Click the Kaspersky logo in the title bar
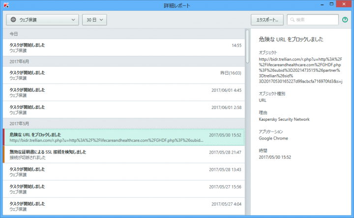354x218 pixels. [x=6, y=5]
